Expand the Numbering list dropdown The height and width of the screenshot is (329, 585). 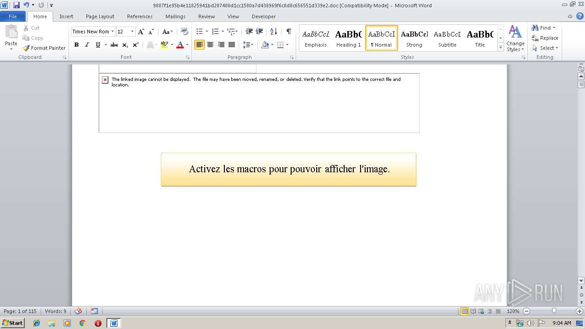pos(223,32)
